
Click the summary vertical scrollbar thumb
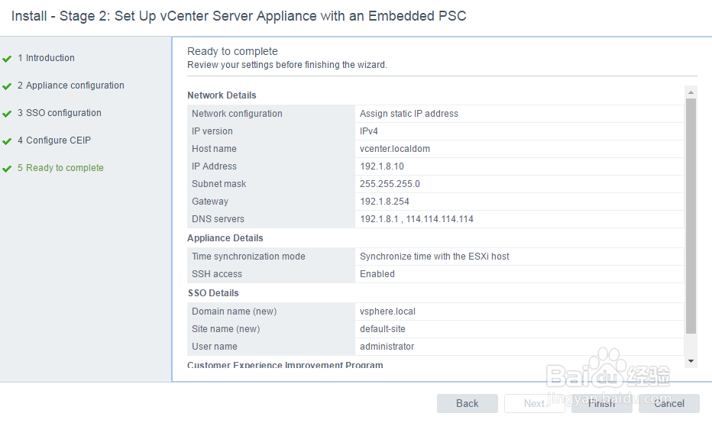click(x=691, y=216)
